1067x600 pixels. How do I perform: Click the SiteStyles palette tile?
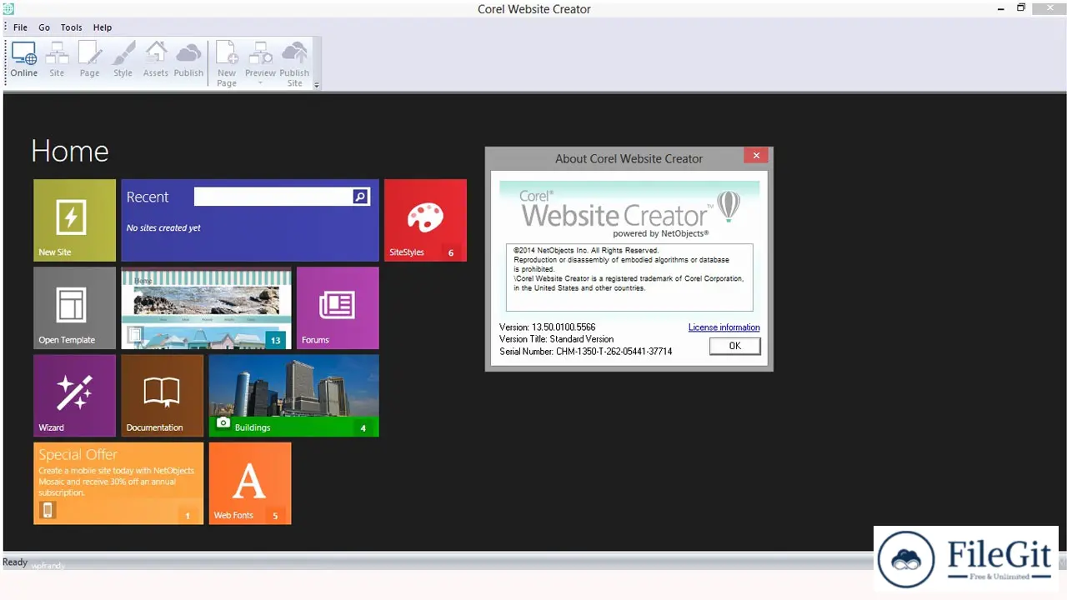point(425,220)
